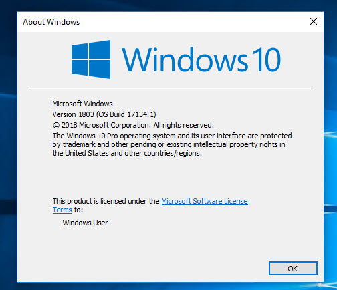Open the Microsoft Software License link
The image size is (337, 290).
(205, 201)
